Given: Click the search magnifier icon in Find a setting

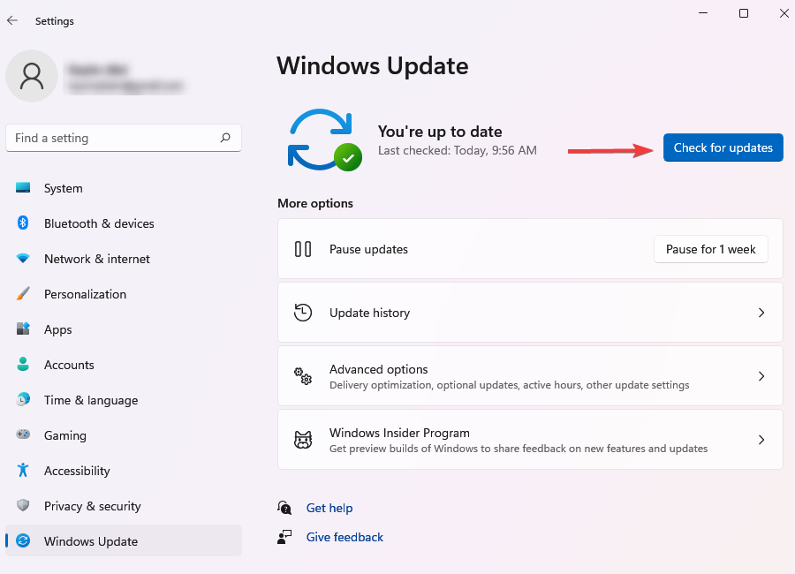Looking at the screenshot, I should point(225,138).
